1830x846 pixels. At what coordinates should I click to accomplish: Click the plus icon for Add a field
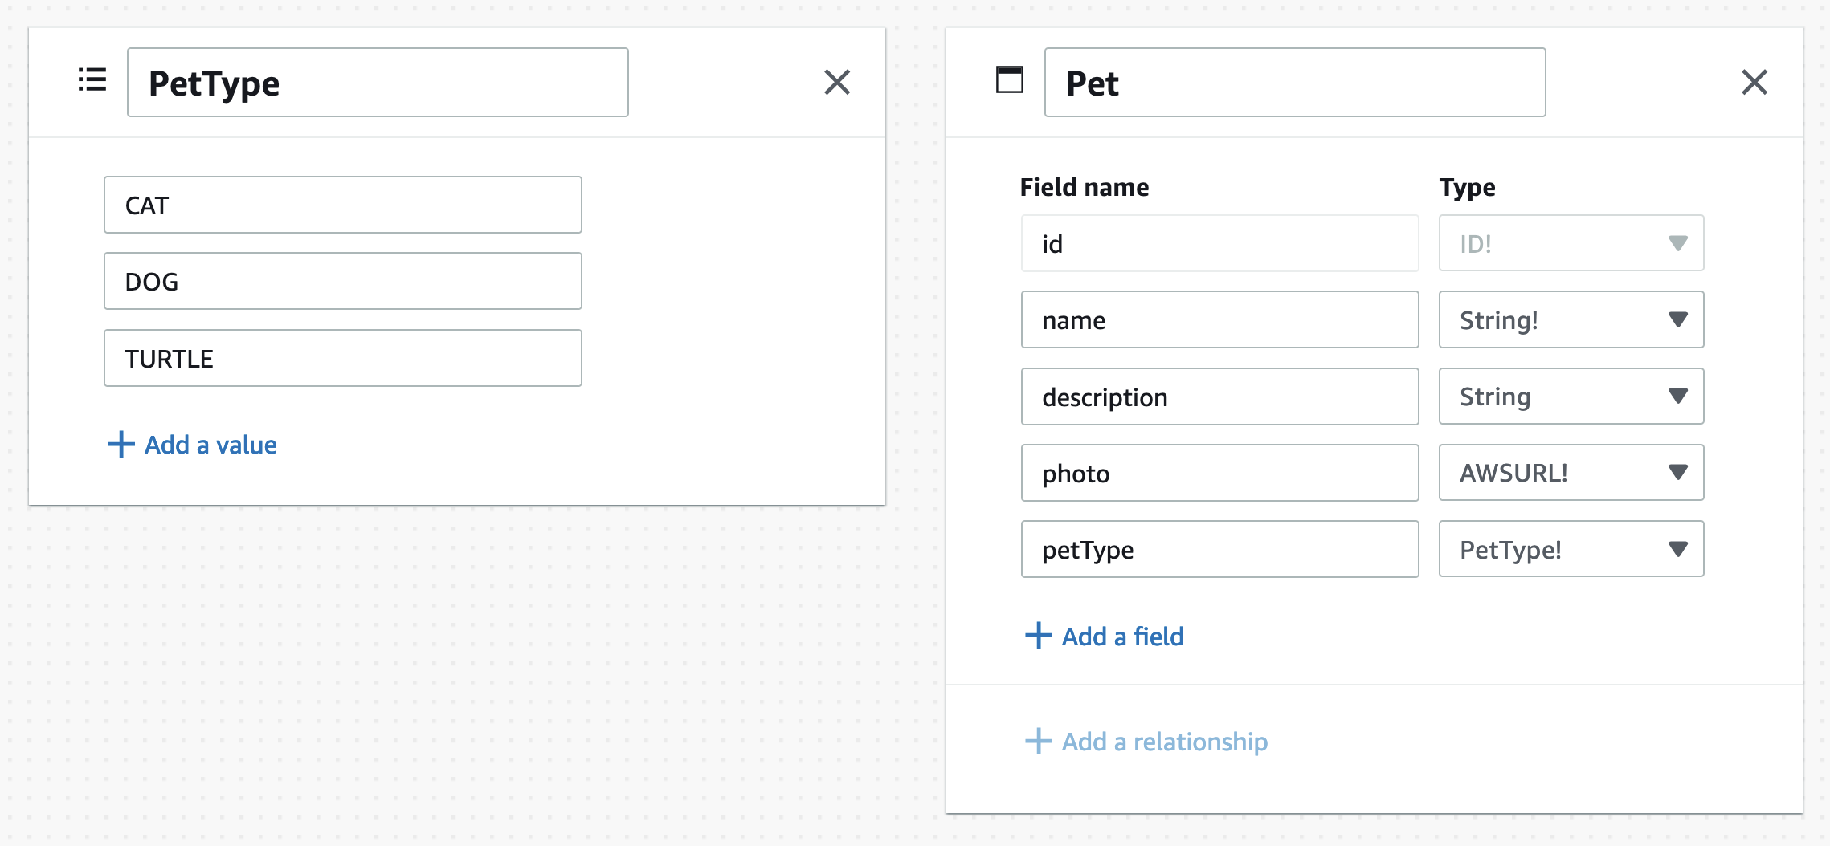coord(1038,636)
